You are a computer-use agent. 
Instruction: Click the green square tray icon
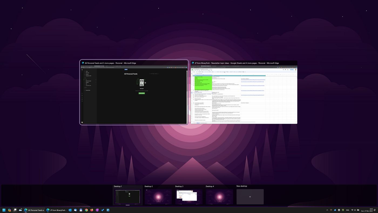[x=343, y=210]
